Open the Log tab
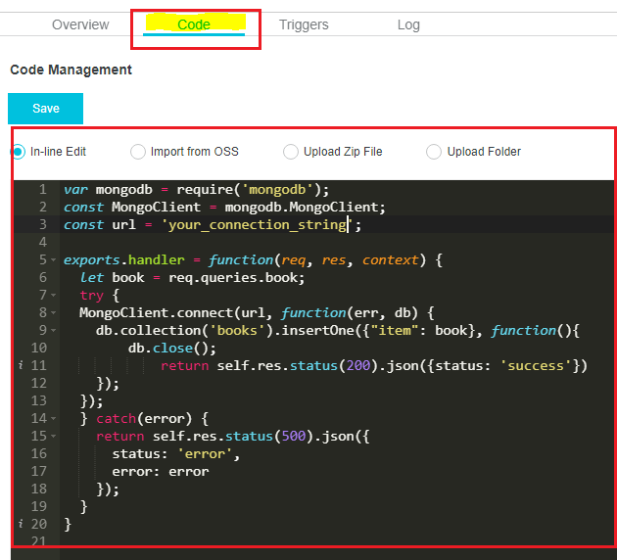The height and width of the screenshot is (560, 617). pyautogui.click(x=408, y=24)
